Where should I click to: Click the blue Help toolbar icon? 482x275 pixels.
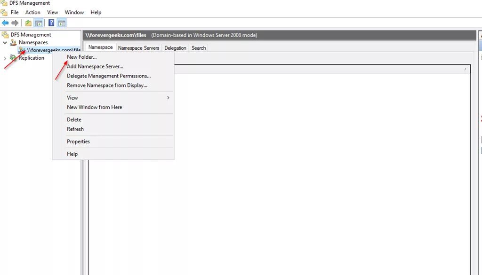click(51, 23)
